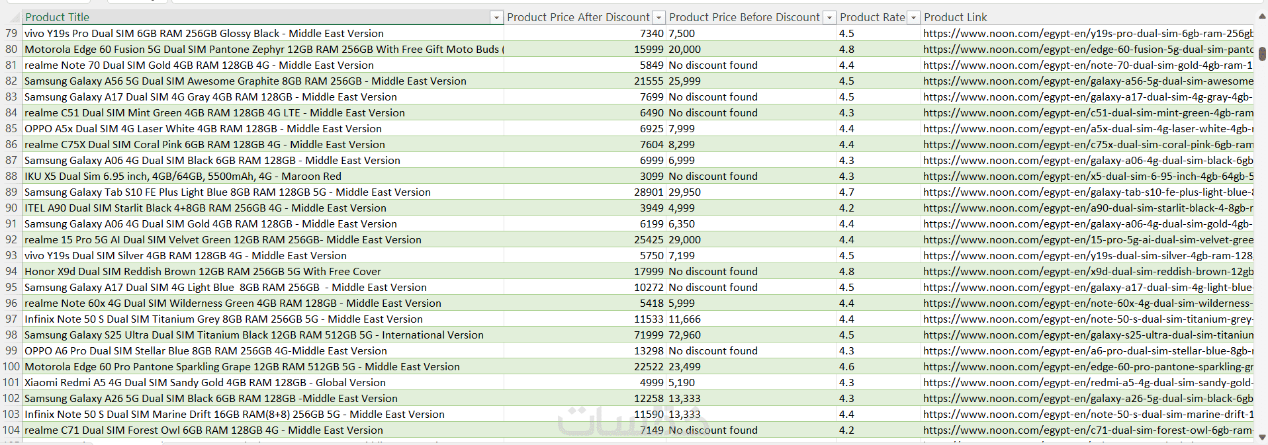Click the vertical scrollbar down arrow
The height and width of the screenshot is (445, 1268).
(1262, 437)
